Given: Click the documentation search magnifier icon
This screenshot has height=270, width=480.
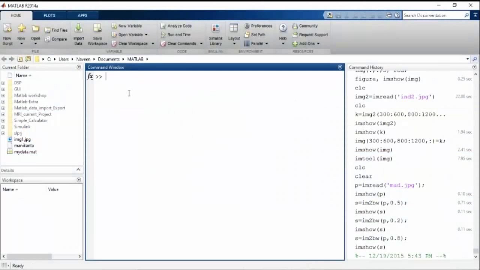Looking at the screenshot, I should pyautogui.click(x=466, y=15).
